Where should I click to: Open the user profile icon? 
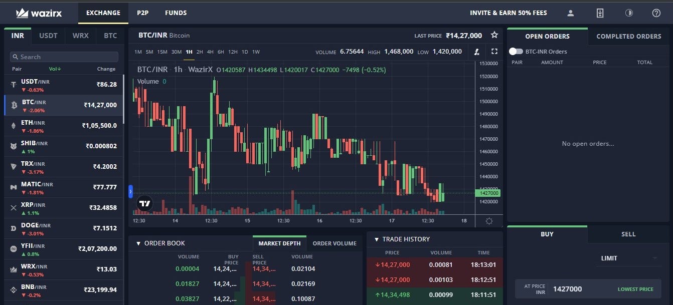pyautogui.click(x=570, y=13)
